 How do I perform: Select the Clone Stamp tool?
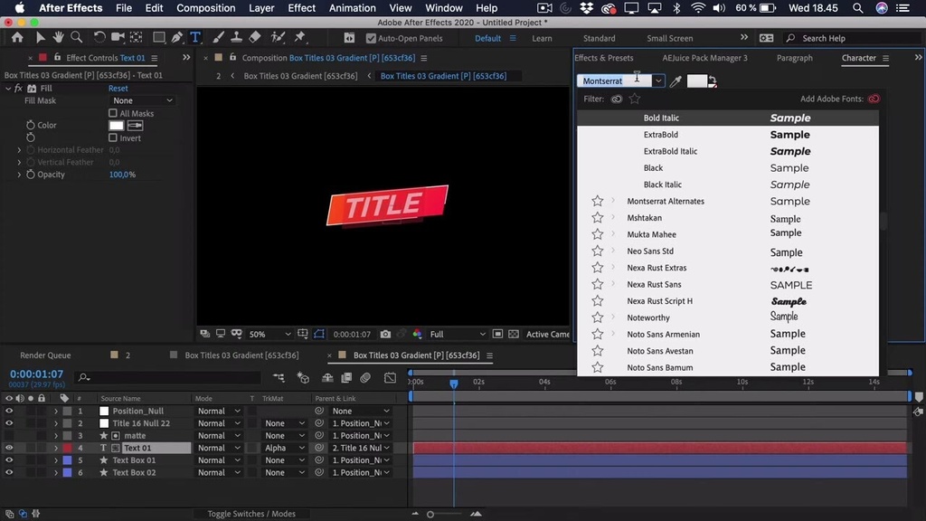click(236, 38)
